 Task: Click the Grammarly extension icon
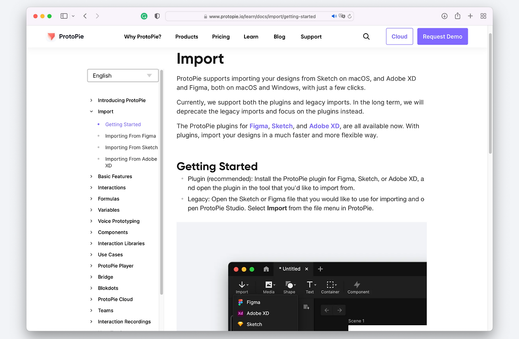[x=144, y=16]
